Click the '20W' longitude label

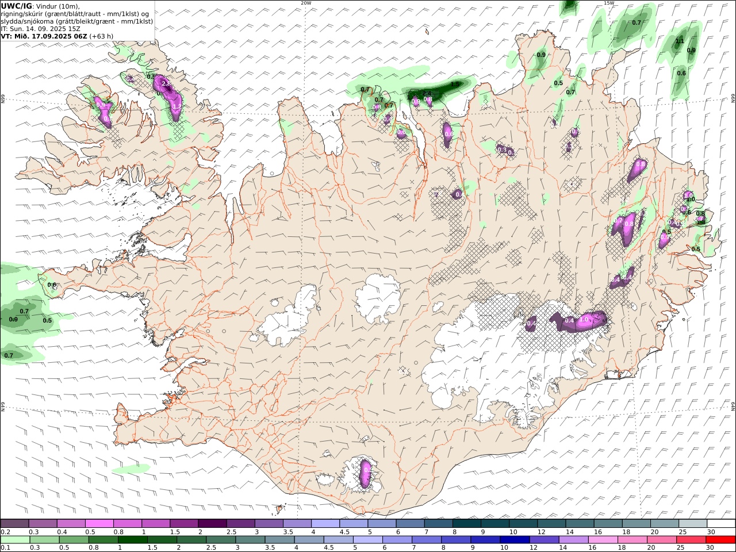(306, 3)
